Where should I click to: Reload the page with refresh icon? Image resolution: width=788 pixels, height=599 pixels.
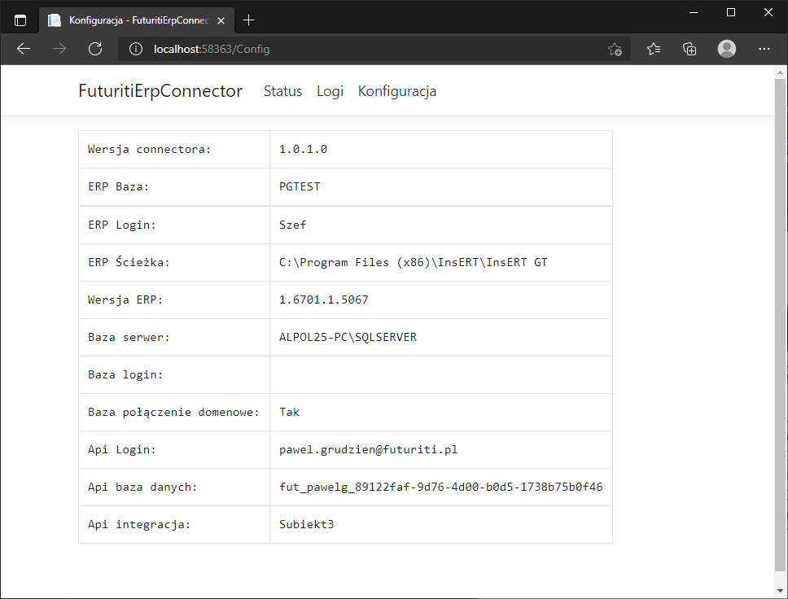point(95,49)
